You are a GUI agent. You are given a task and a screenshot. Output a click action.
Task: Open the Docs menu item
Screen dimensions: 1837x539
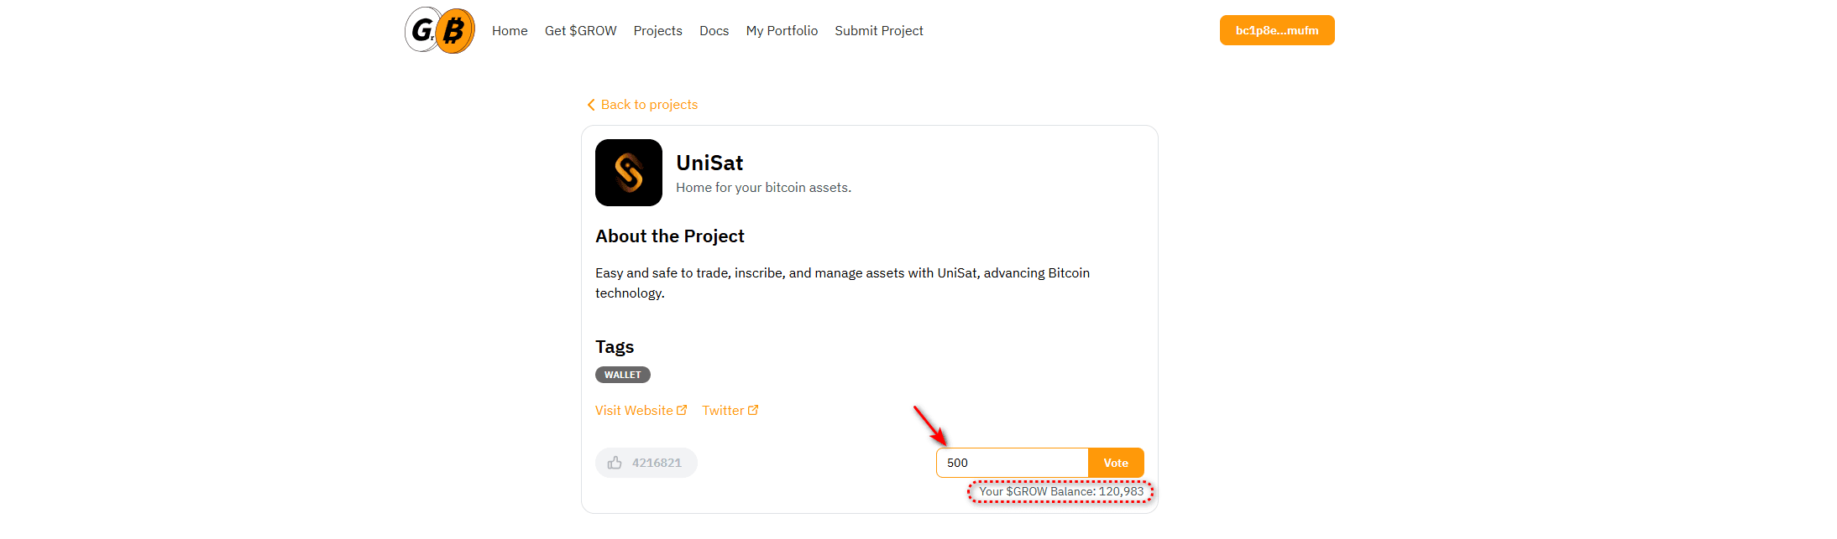point(714,31)
